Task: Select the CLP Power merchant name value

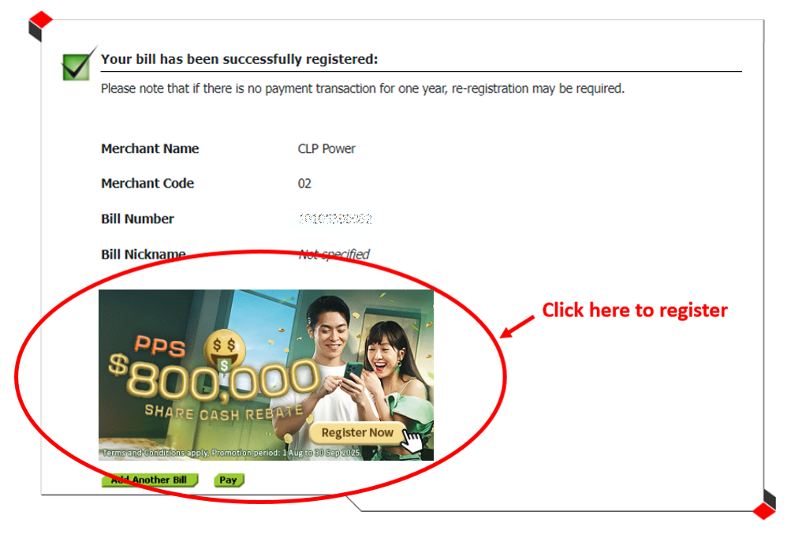Action: click(x=327, y=148)
